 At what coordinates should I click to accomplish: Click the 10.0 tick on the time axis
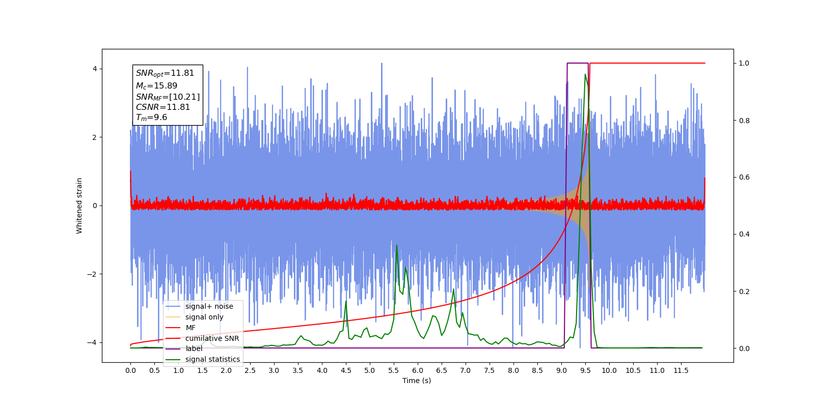(609, 370)
